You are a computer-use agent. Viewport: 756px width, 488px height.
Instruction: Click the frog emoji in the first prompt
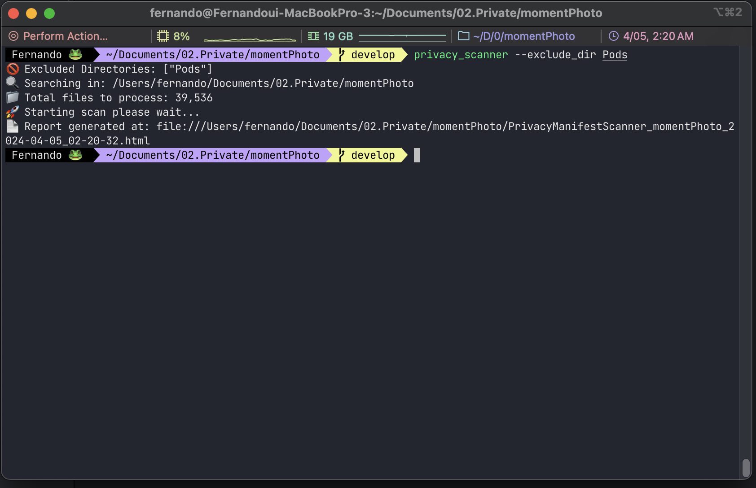tap(75, 55)
